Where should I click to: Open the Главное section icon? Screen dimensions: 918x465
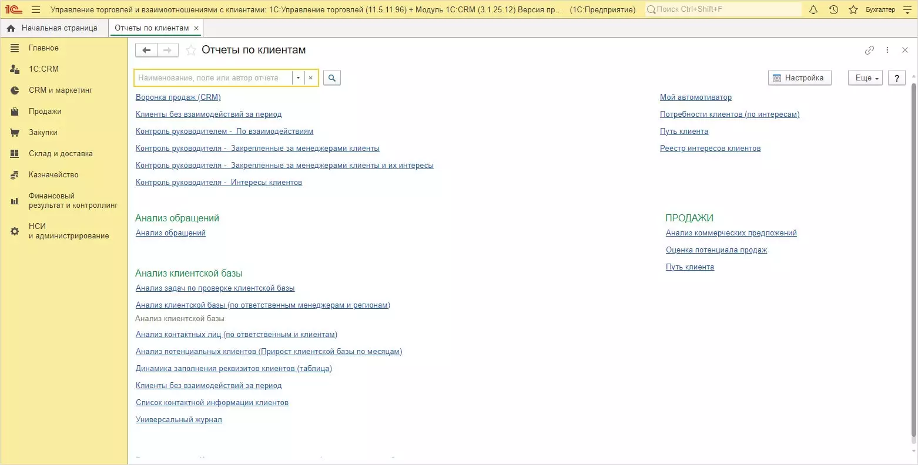(15, 48)
